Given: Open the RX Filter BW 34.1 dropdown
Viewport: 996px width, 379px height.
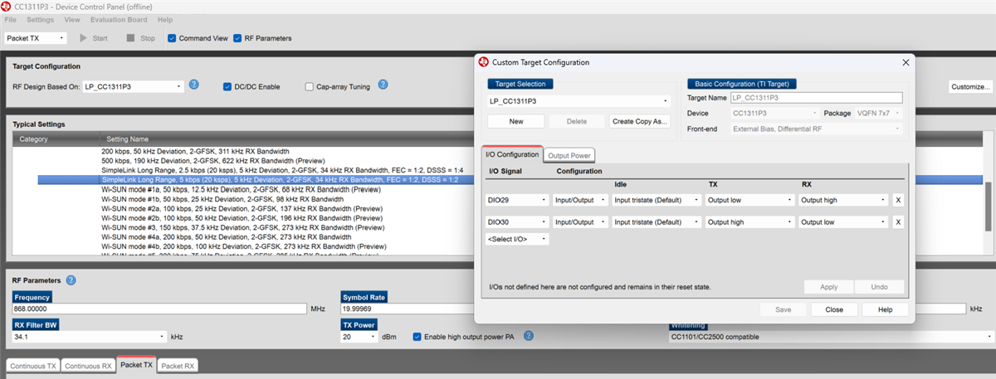Looking at the screenshot, I should coord(89,337).
